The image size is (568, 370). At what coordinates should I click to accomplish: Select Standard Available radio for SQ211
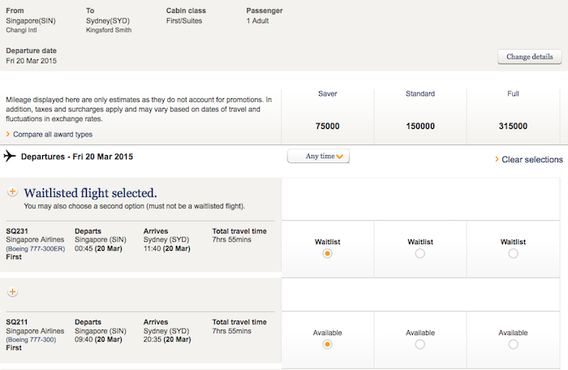click(x=420, y=344)
